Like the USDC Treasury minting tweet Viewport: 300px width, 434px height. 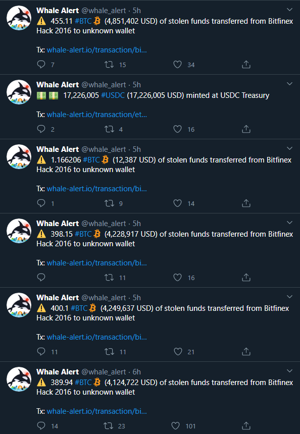177,129
